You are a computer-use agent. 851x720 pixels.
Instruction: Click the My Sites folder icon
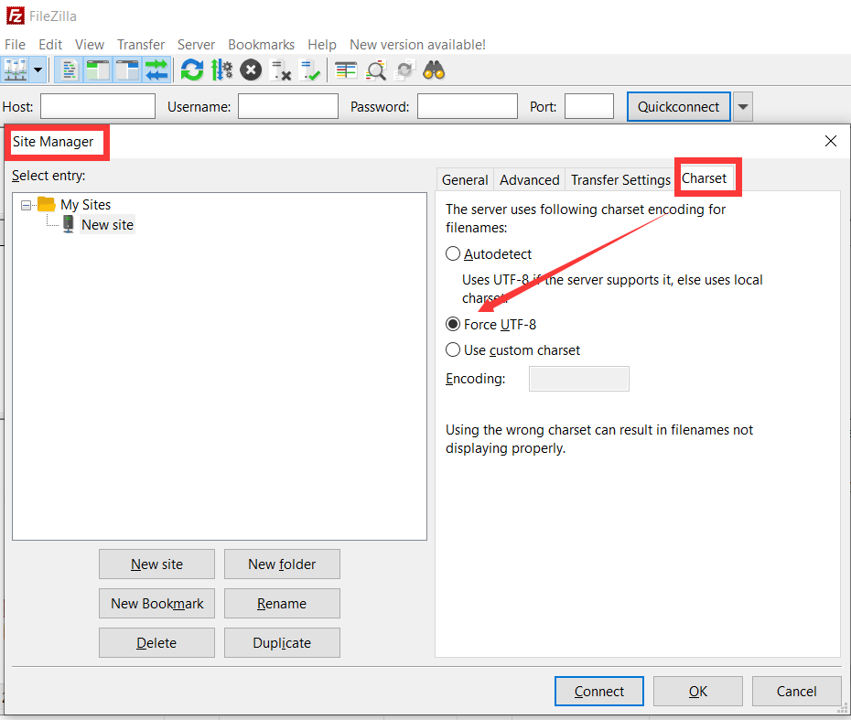pos(47,205)
